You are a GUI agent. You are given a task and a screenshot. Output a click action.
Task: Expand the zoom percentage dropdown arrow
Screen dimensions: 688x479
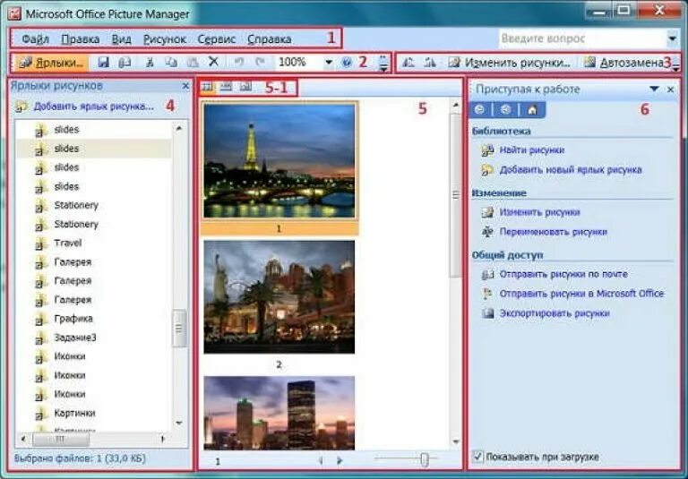[x=329, y=63]
